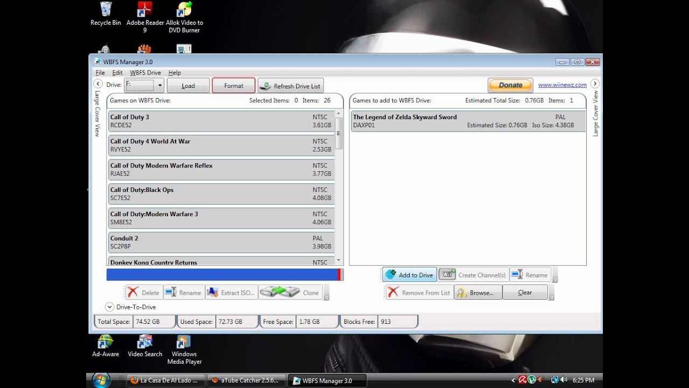Image resolution: width=689 pixels, height=388 pixels.
Task: Click the Windows Start orb
Action: click(x=101, y=380)
